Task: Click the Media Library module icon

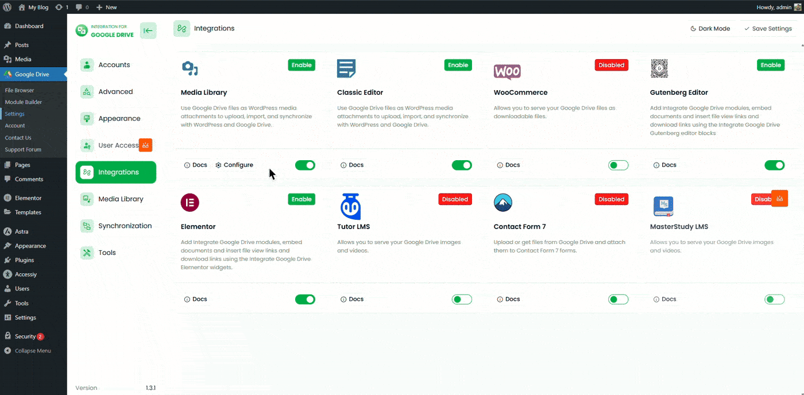Action: tap(190, 68)
